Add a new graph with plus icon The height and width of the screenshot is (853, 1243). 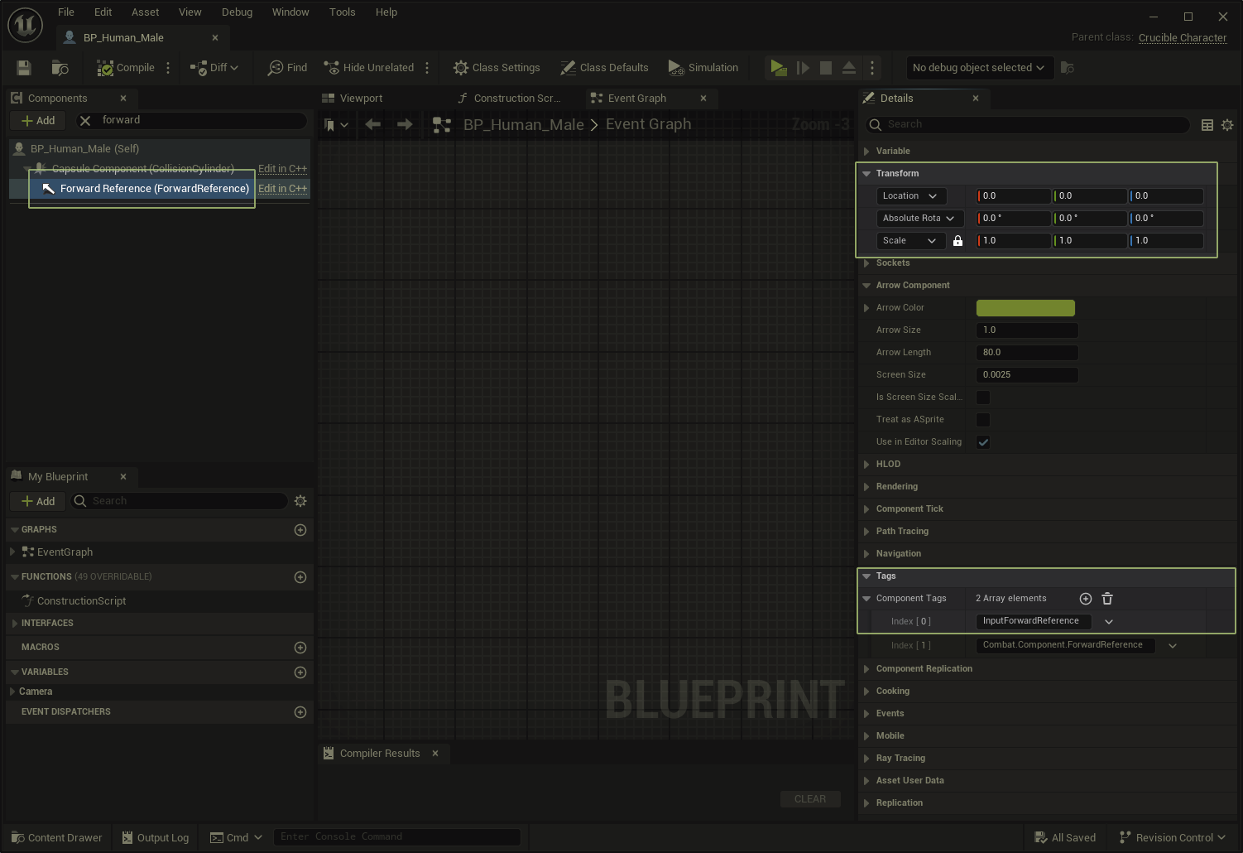(x=300, y=530)
